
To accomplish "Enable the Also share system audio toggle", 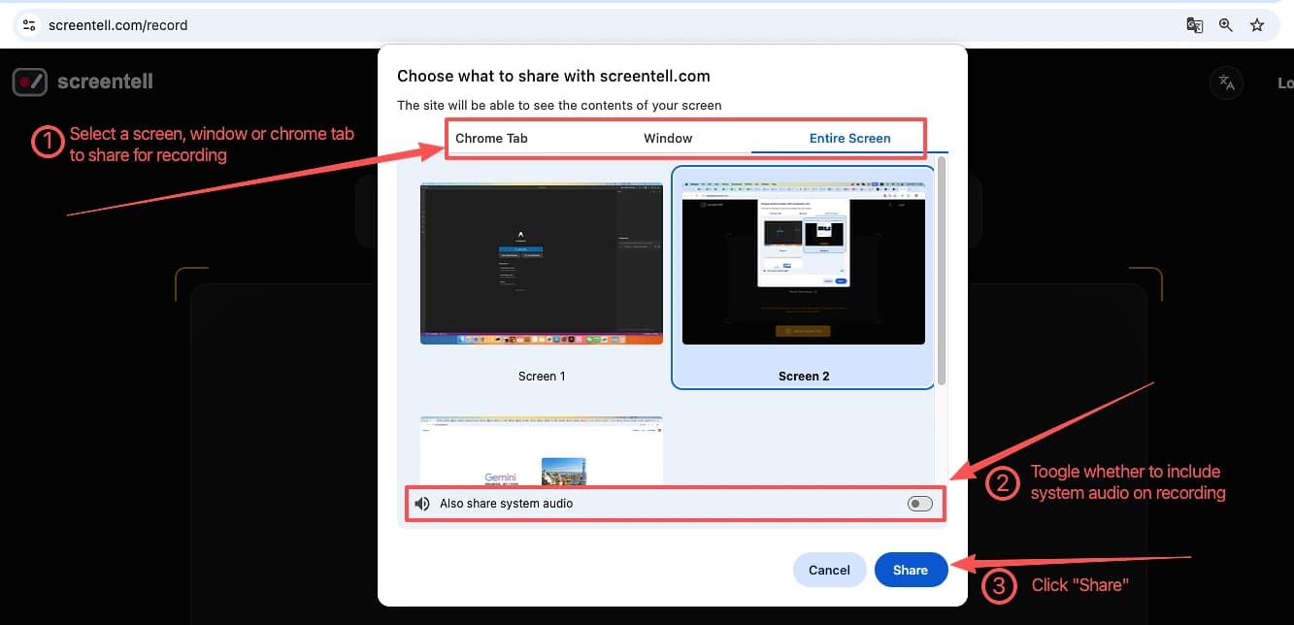I will coord(918,503).
